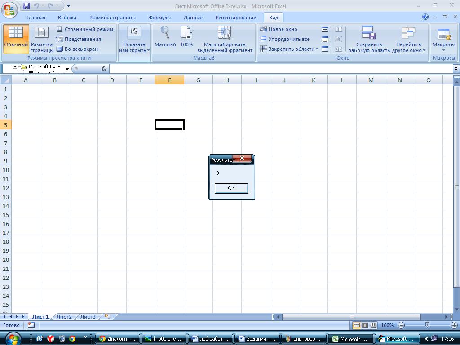Image resolution: width=460 pixels, height=345 pixels.
Task: Select Page Break preview in status bar
Action: coord(373,325)
